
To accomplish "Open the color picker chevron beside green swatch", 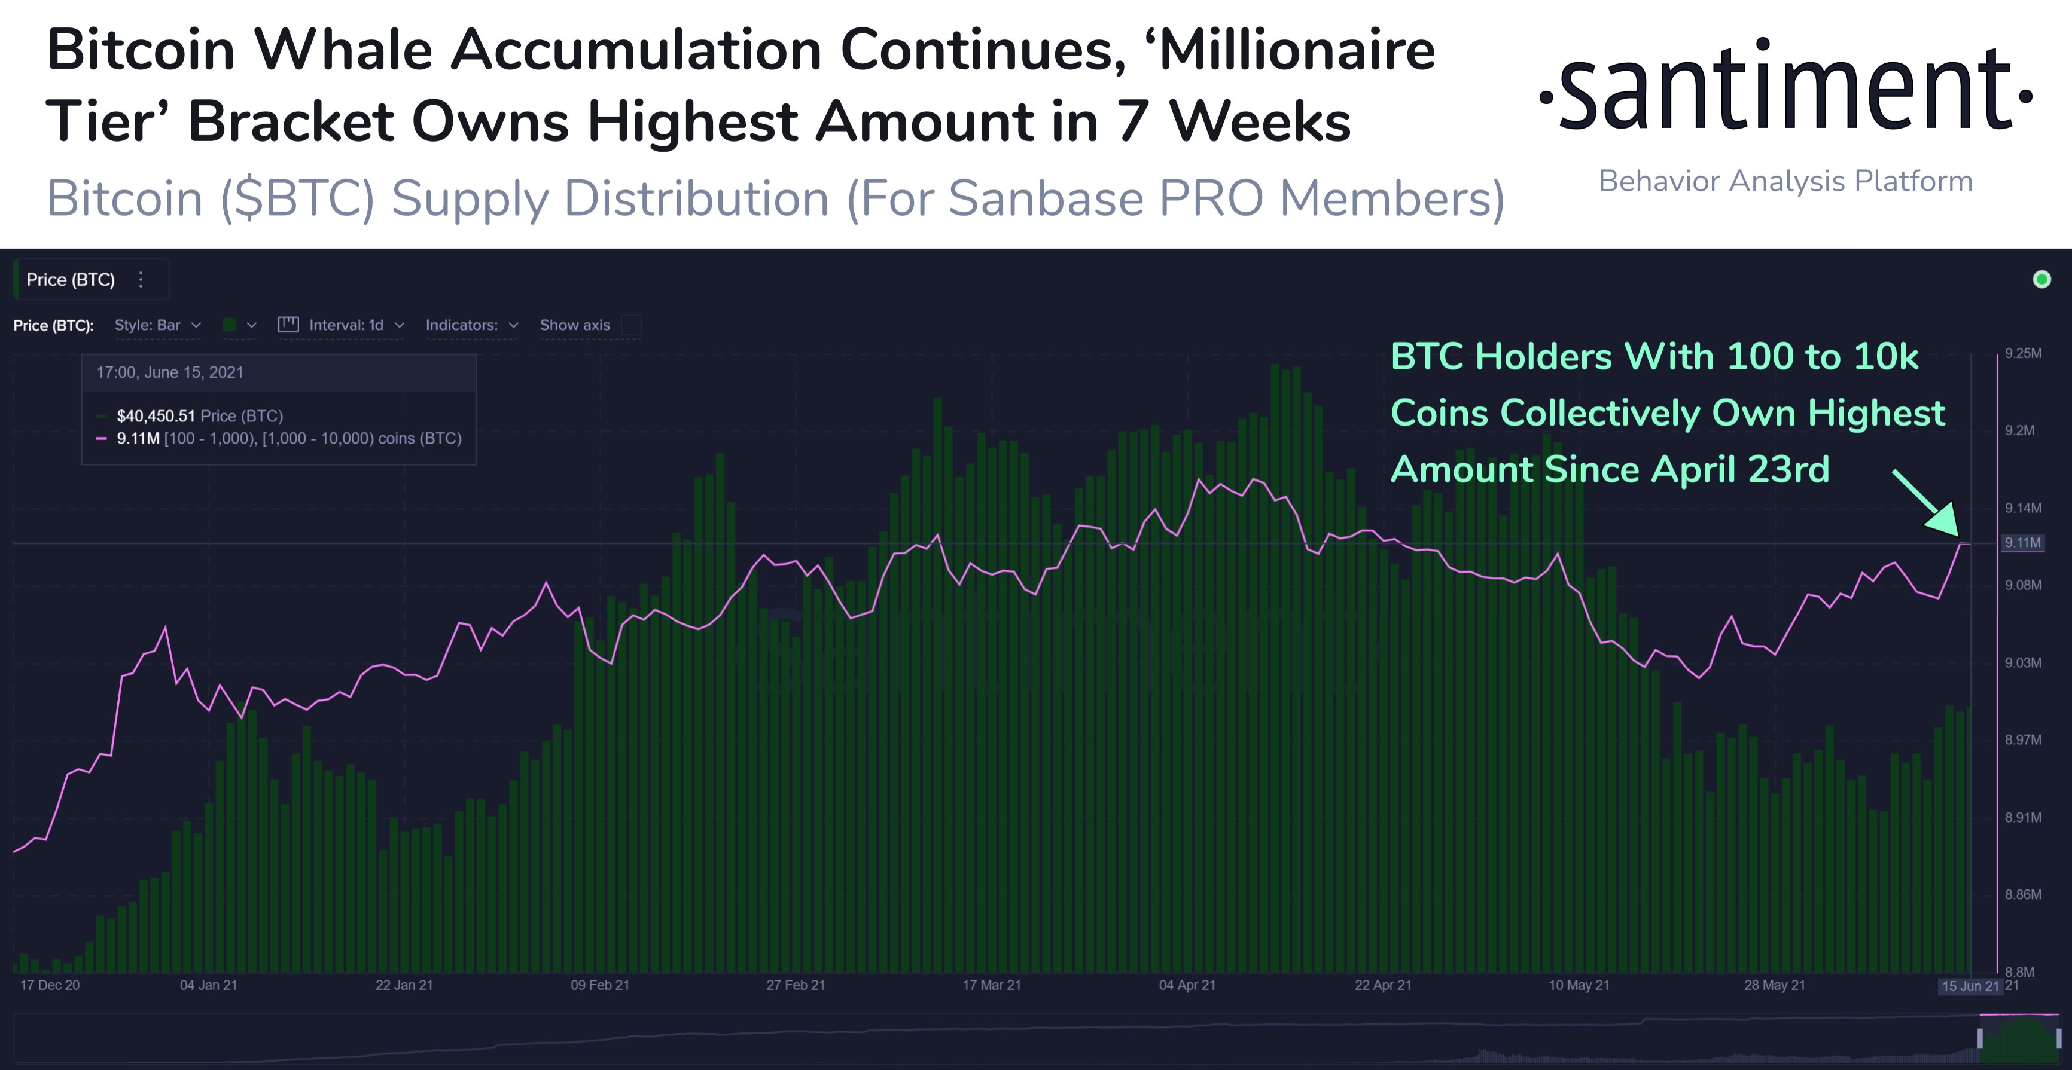I will 252,325.
